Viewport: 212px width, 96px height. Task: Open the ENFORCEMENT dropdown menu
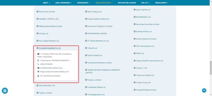coord(83,3)
